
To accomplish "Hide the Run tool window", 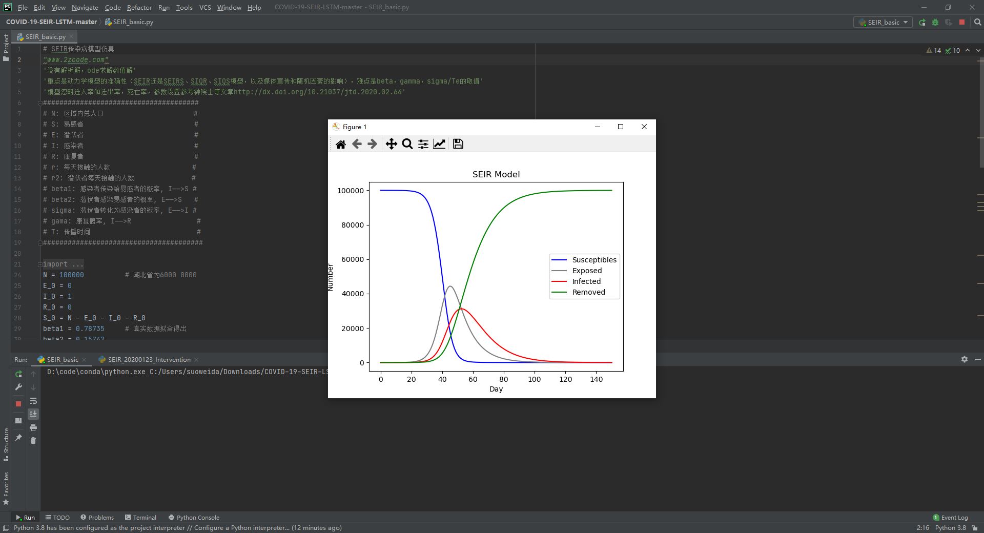I will click(x=977, y=360).
